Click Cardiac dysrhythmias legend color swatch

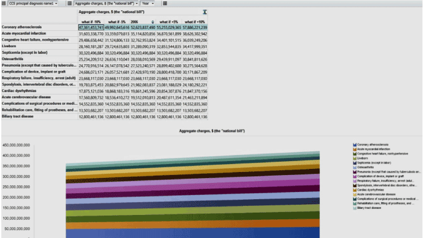coord(355,190)
